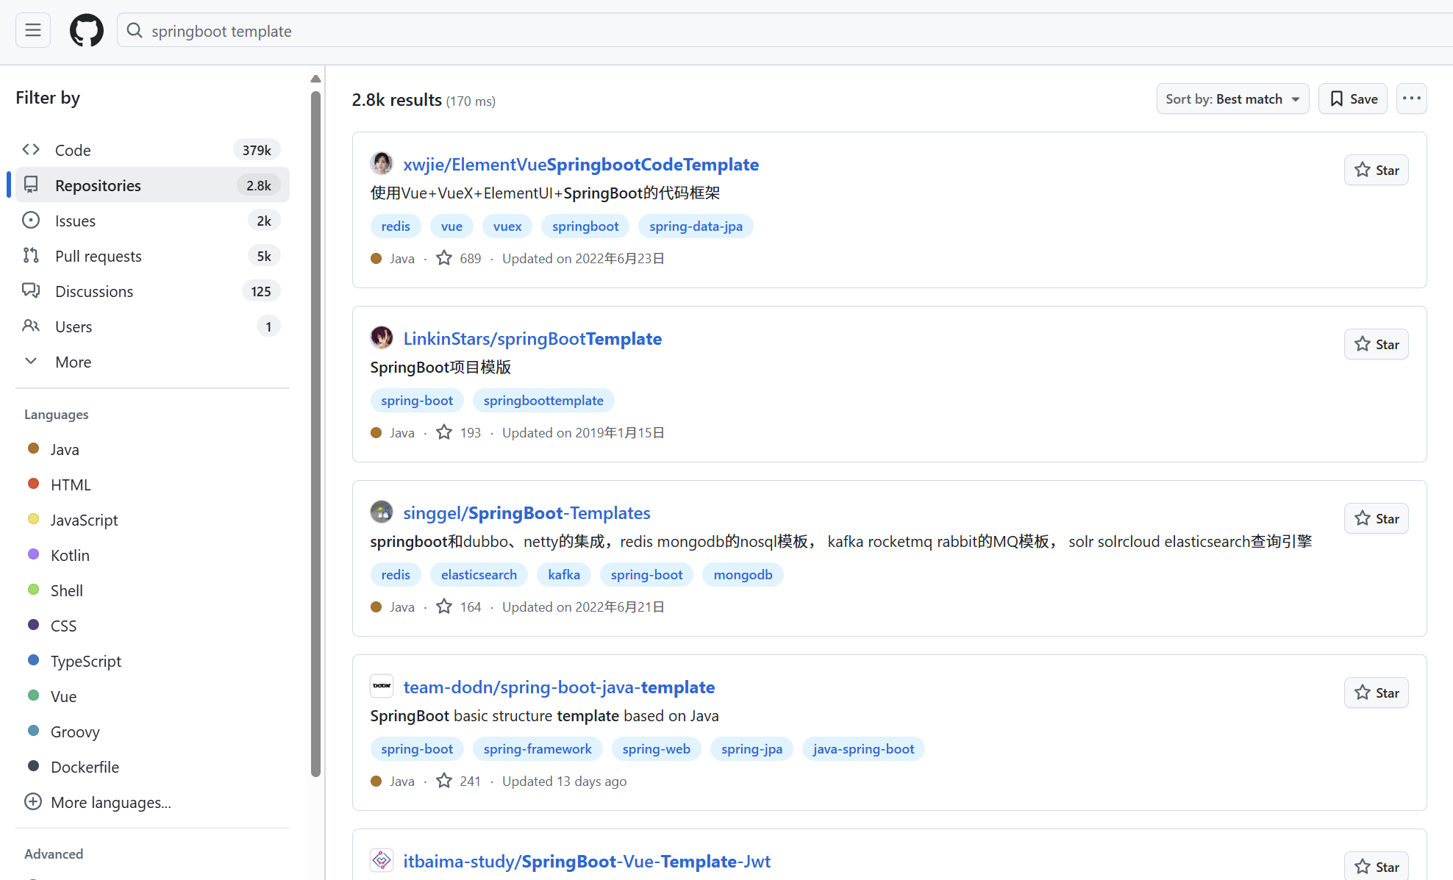Star the itbaima-study repo
The width and height of the screenshot is (1453, 880).
point(1376,865)
